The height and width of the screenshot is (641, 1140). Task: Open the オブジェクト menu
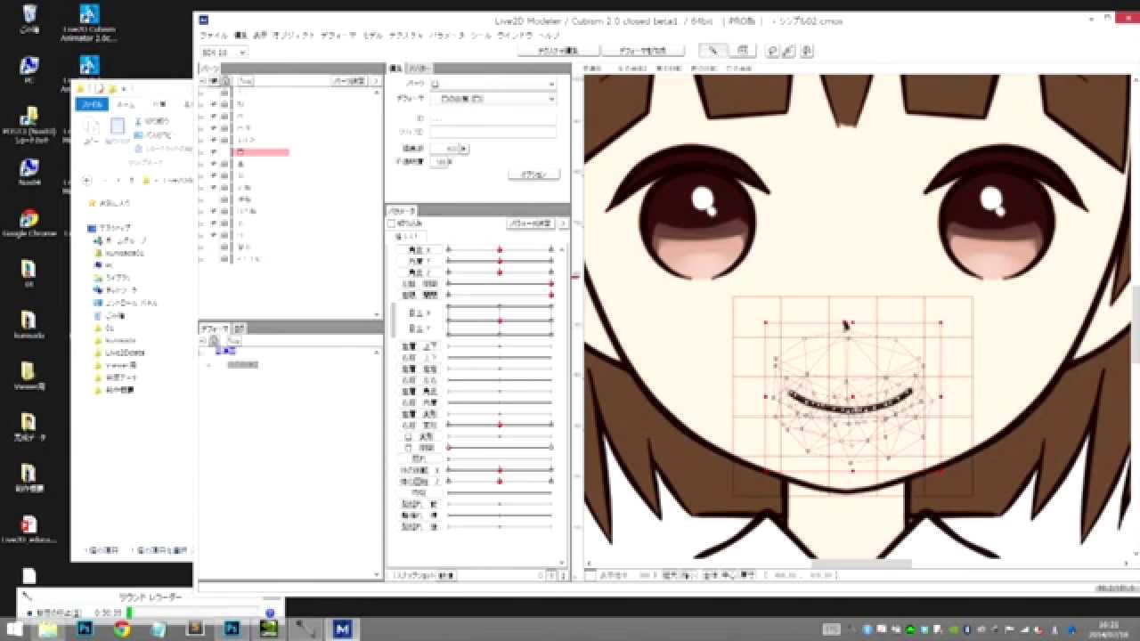coord(293,36)
